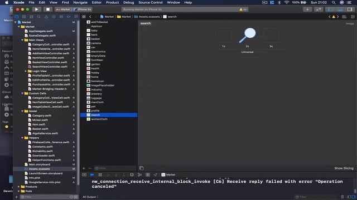The height and width of the screenshot is (200, 357).
Task: Toggle breakpoints activation in debug bar
Action: click(x=92, y=174)
